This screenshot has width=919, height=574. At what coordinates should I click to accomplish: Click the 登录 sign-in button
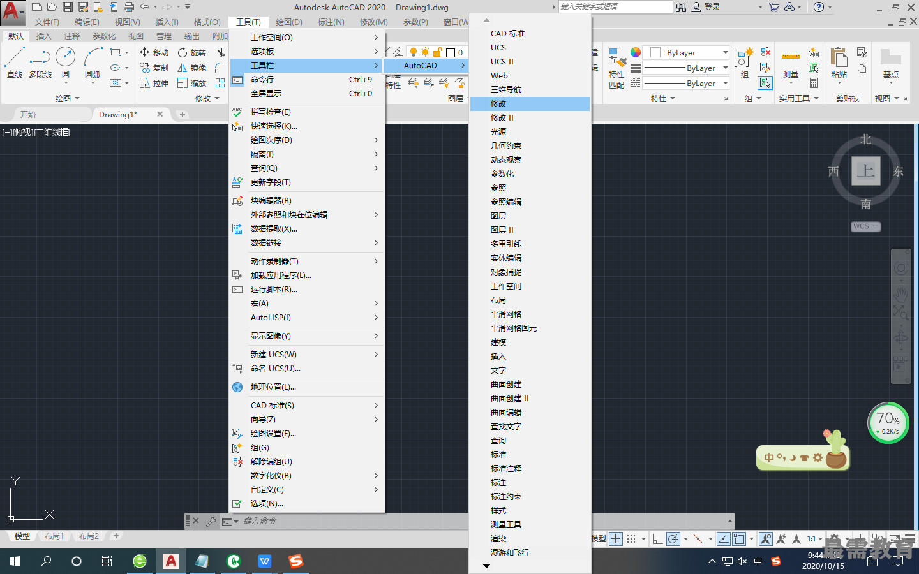[x=706, y=7]
